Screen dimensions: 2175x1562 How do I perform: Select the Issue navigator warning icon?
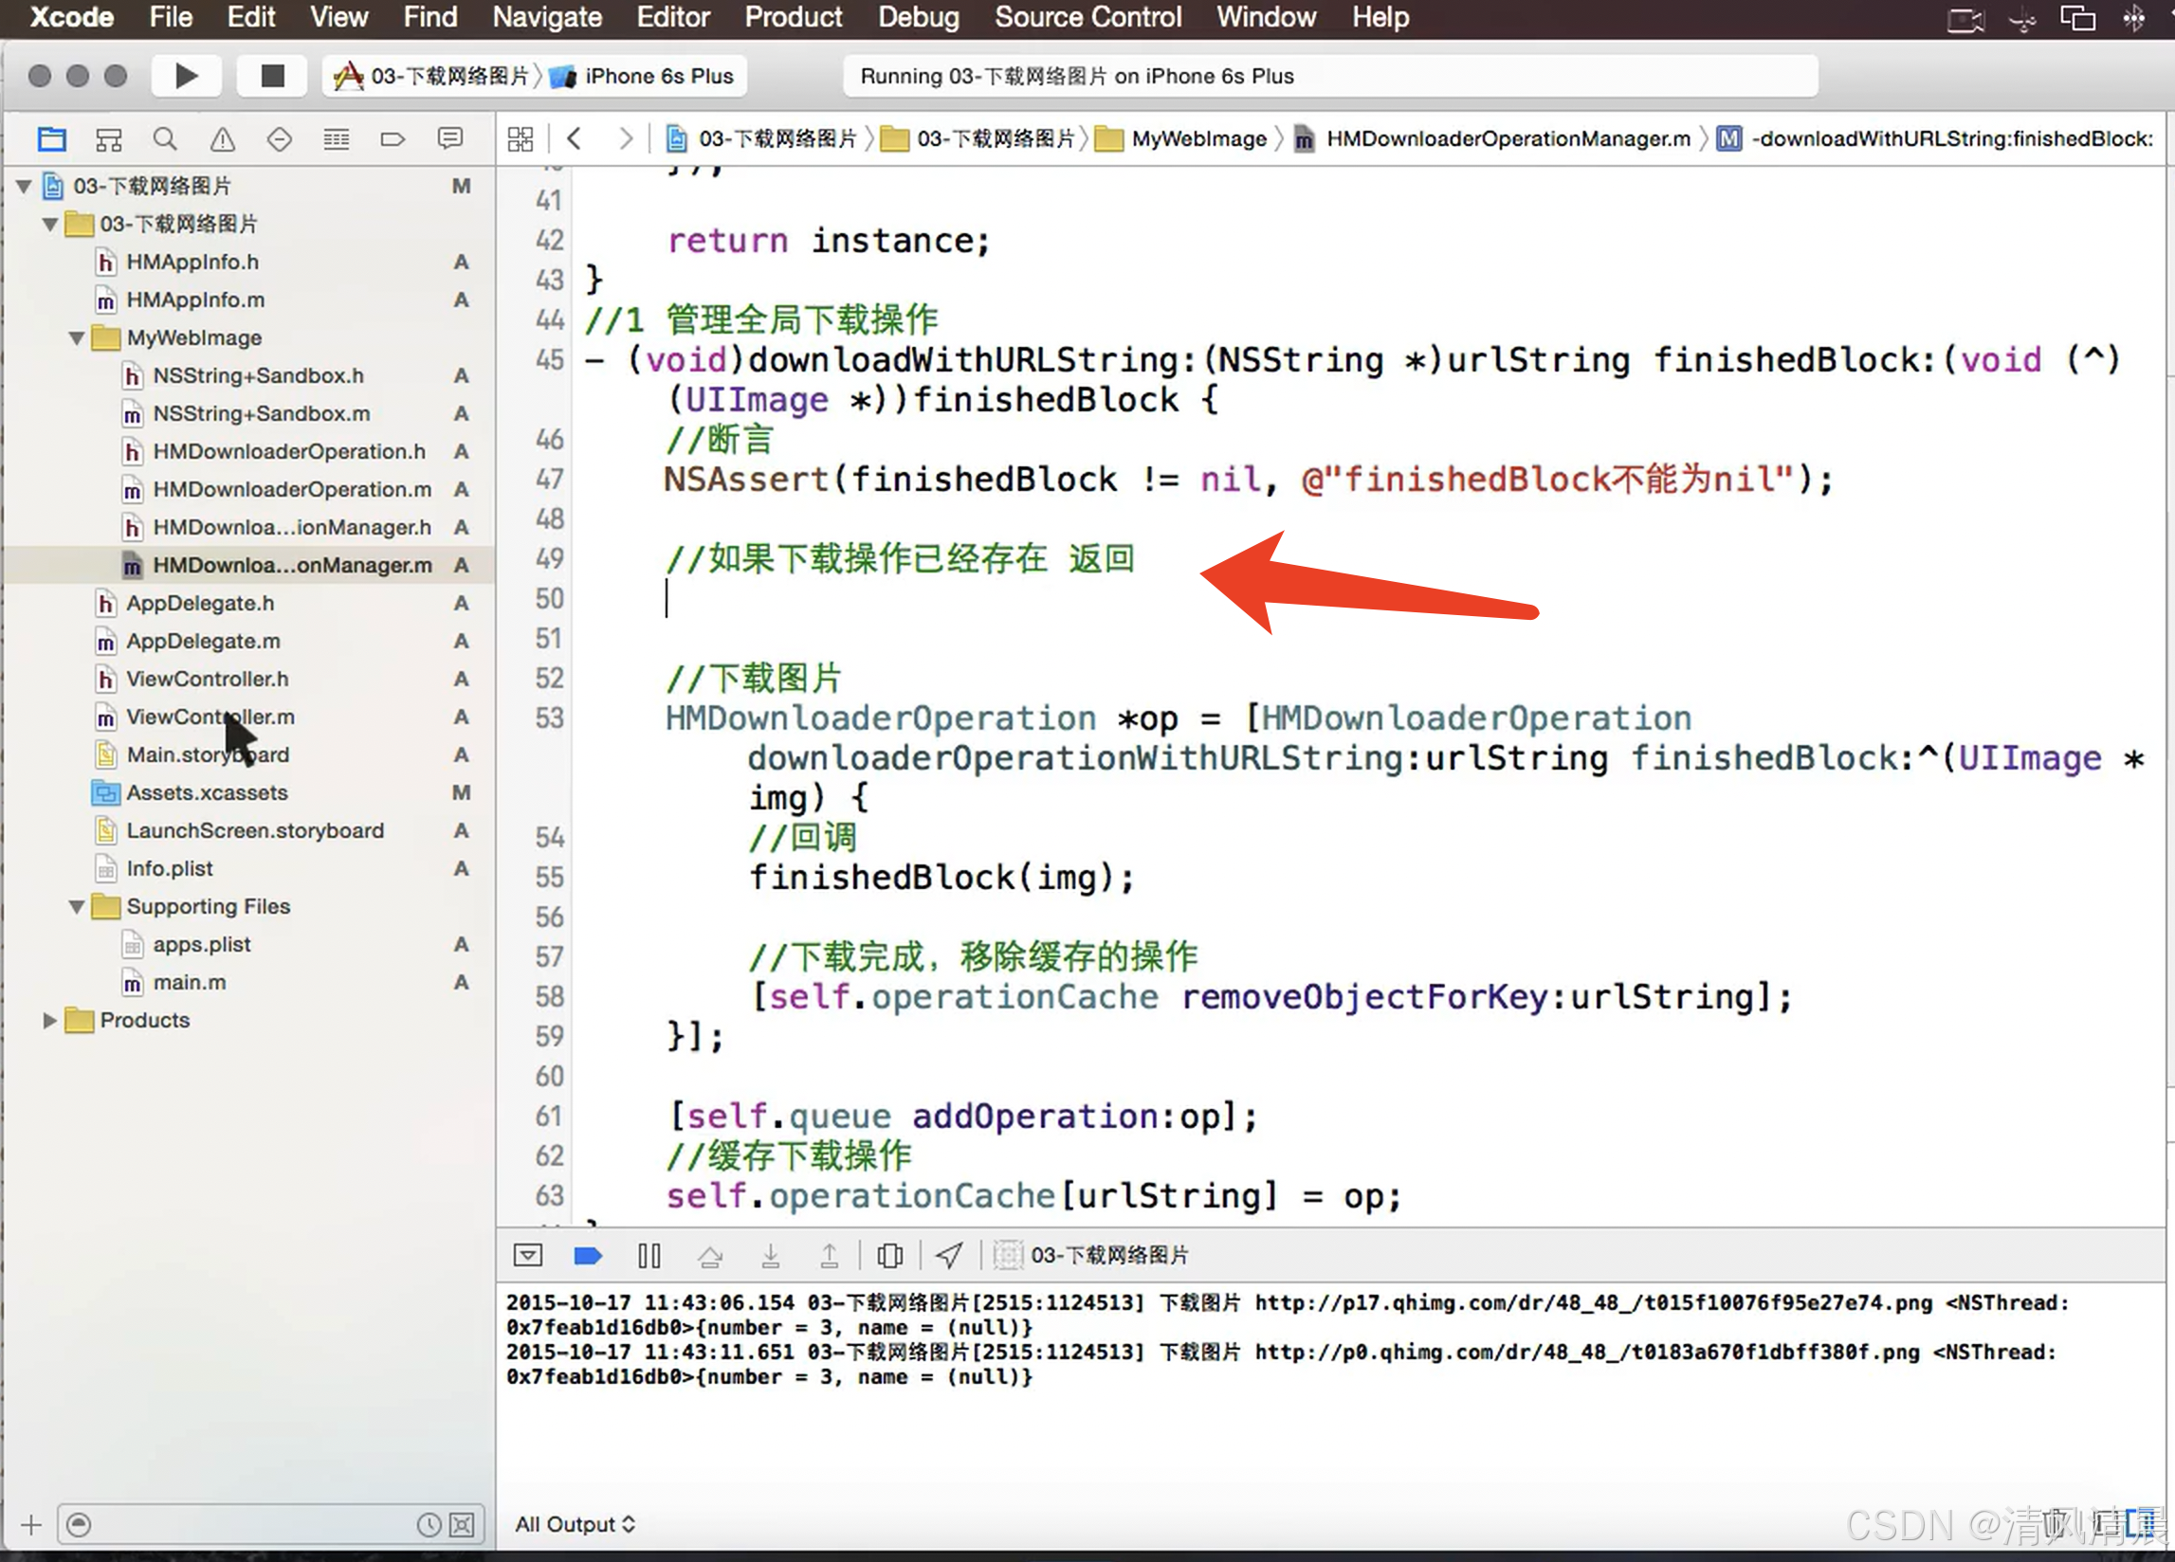coord(223,139)
